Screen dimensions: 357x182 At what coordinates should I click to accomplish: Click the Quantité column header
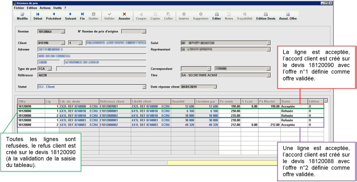point(183,101)
